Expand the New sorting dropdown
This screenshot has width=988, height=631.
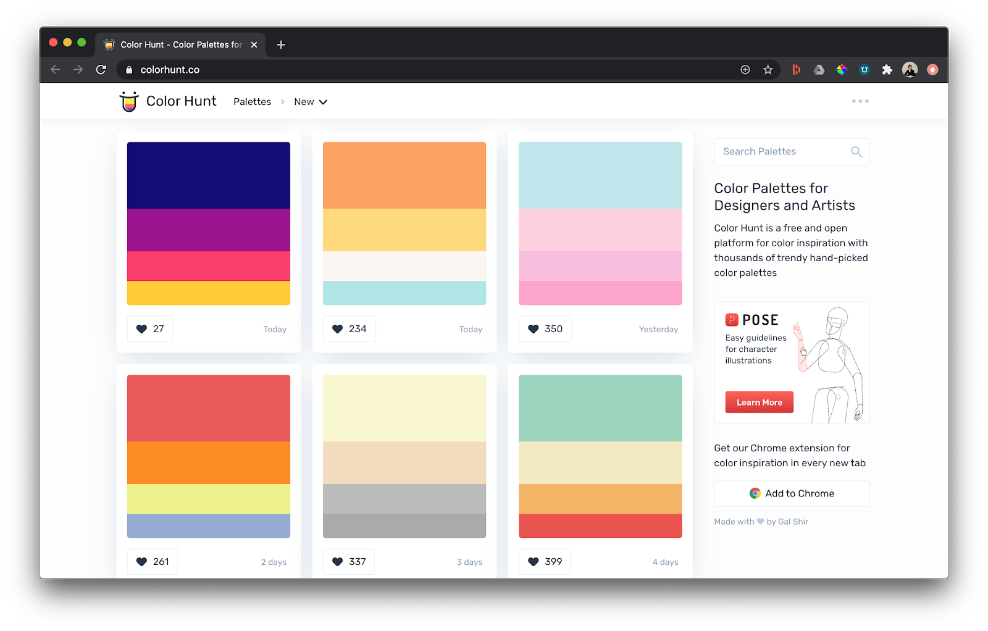coord(311,102)
